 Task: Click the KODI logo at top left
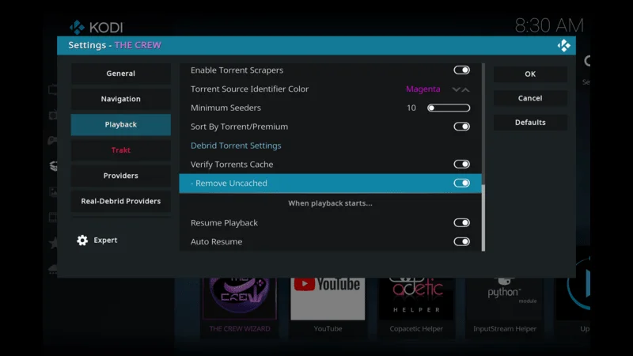pos(96,28)
